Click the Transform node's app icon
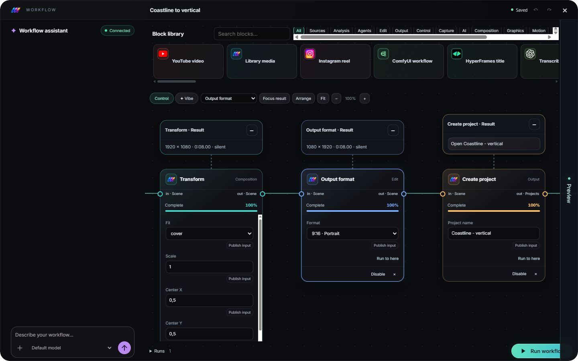578x361 pixels. click(x=171, y=179)
